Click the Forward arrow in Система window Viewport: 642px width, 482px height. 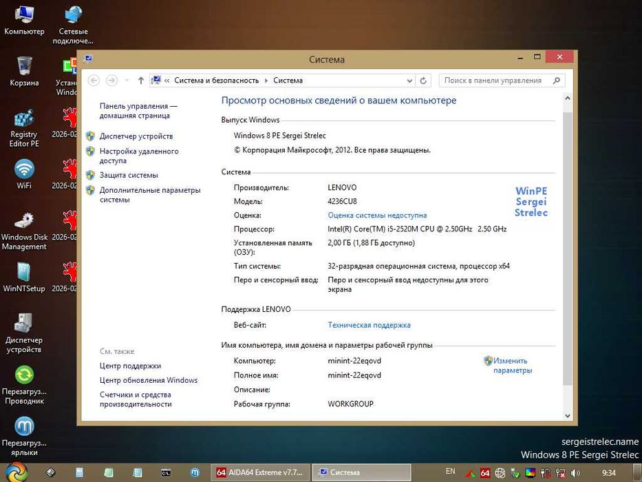click(x=111, y=81)
